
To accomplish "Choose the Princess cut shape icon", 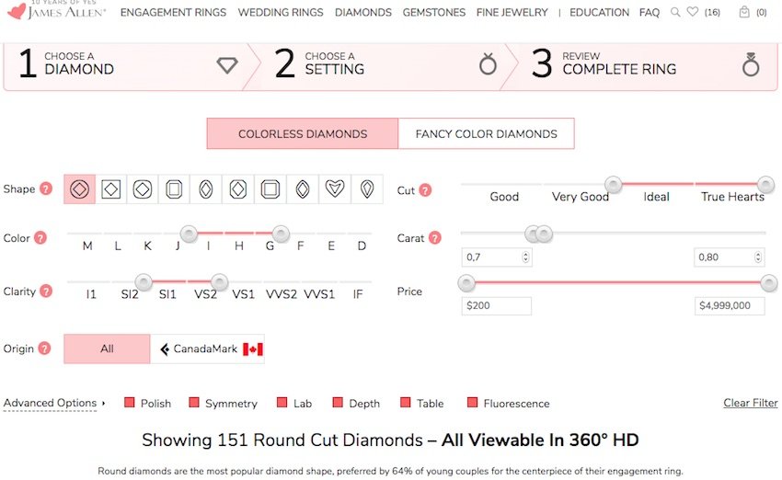I will coord(110,189).
